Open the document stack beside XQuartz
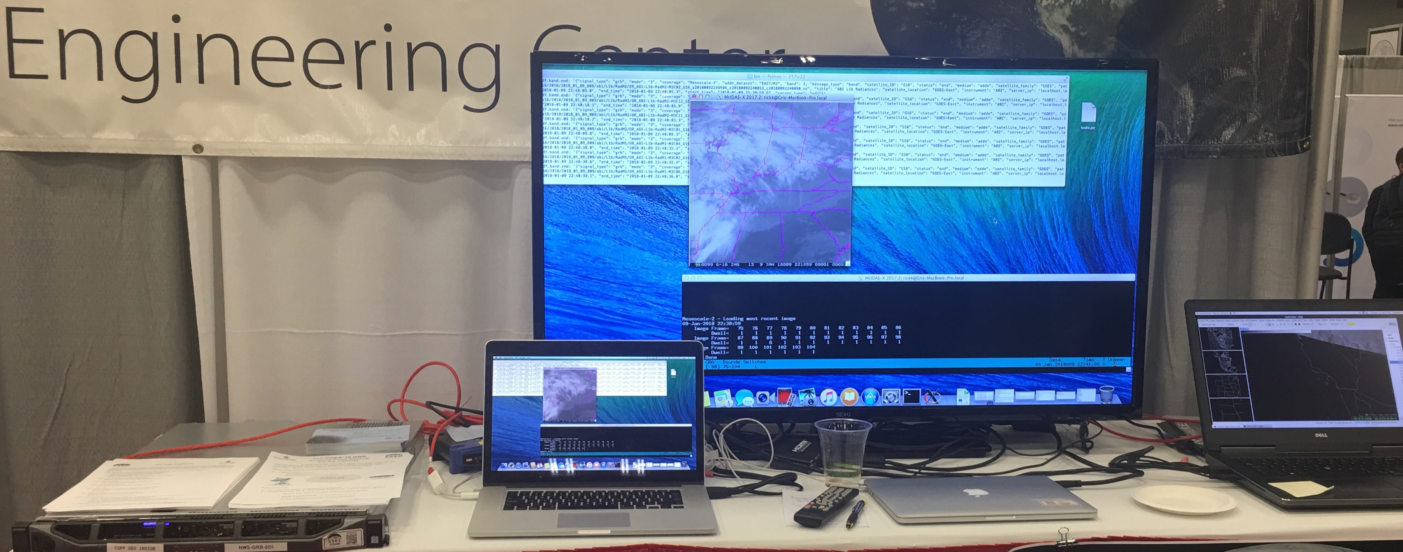The width and height of the screenshot is (1403, 552). [x=964, y=397]
